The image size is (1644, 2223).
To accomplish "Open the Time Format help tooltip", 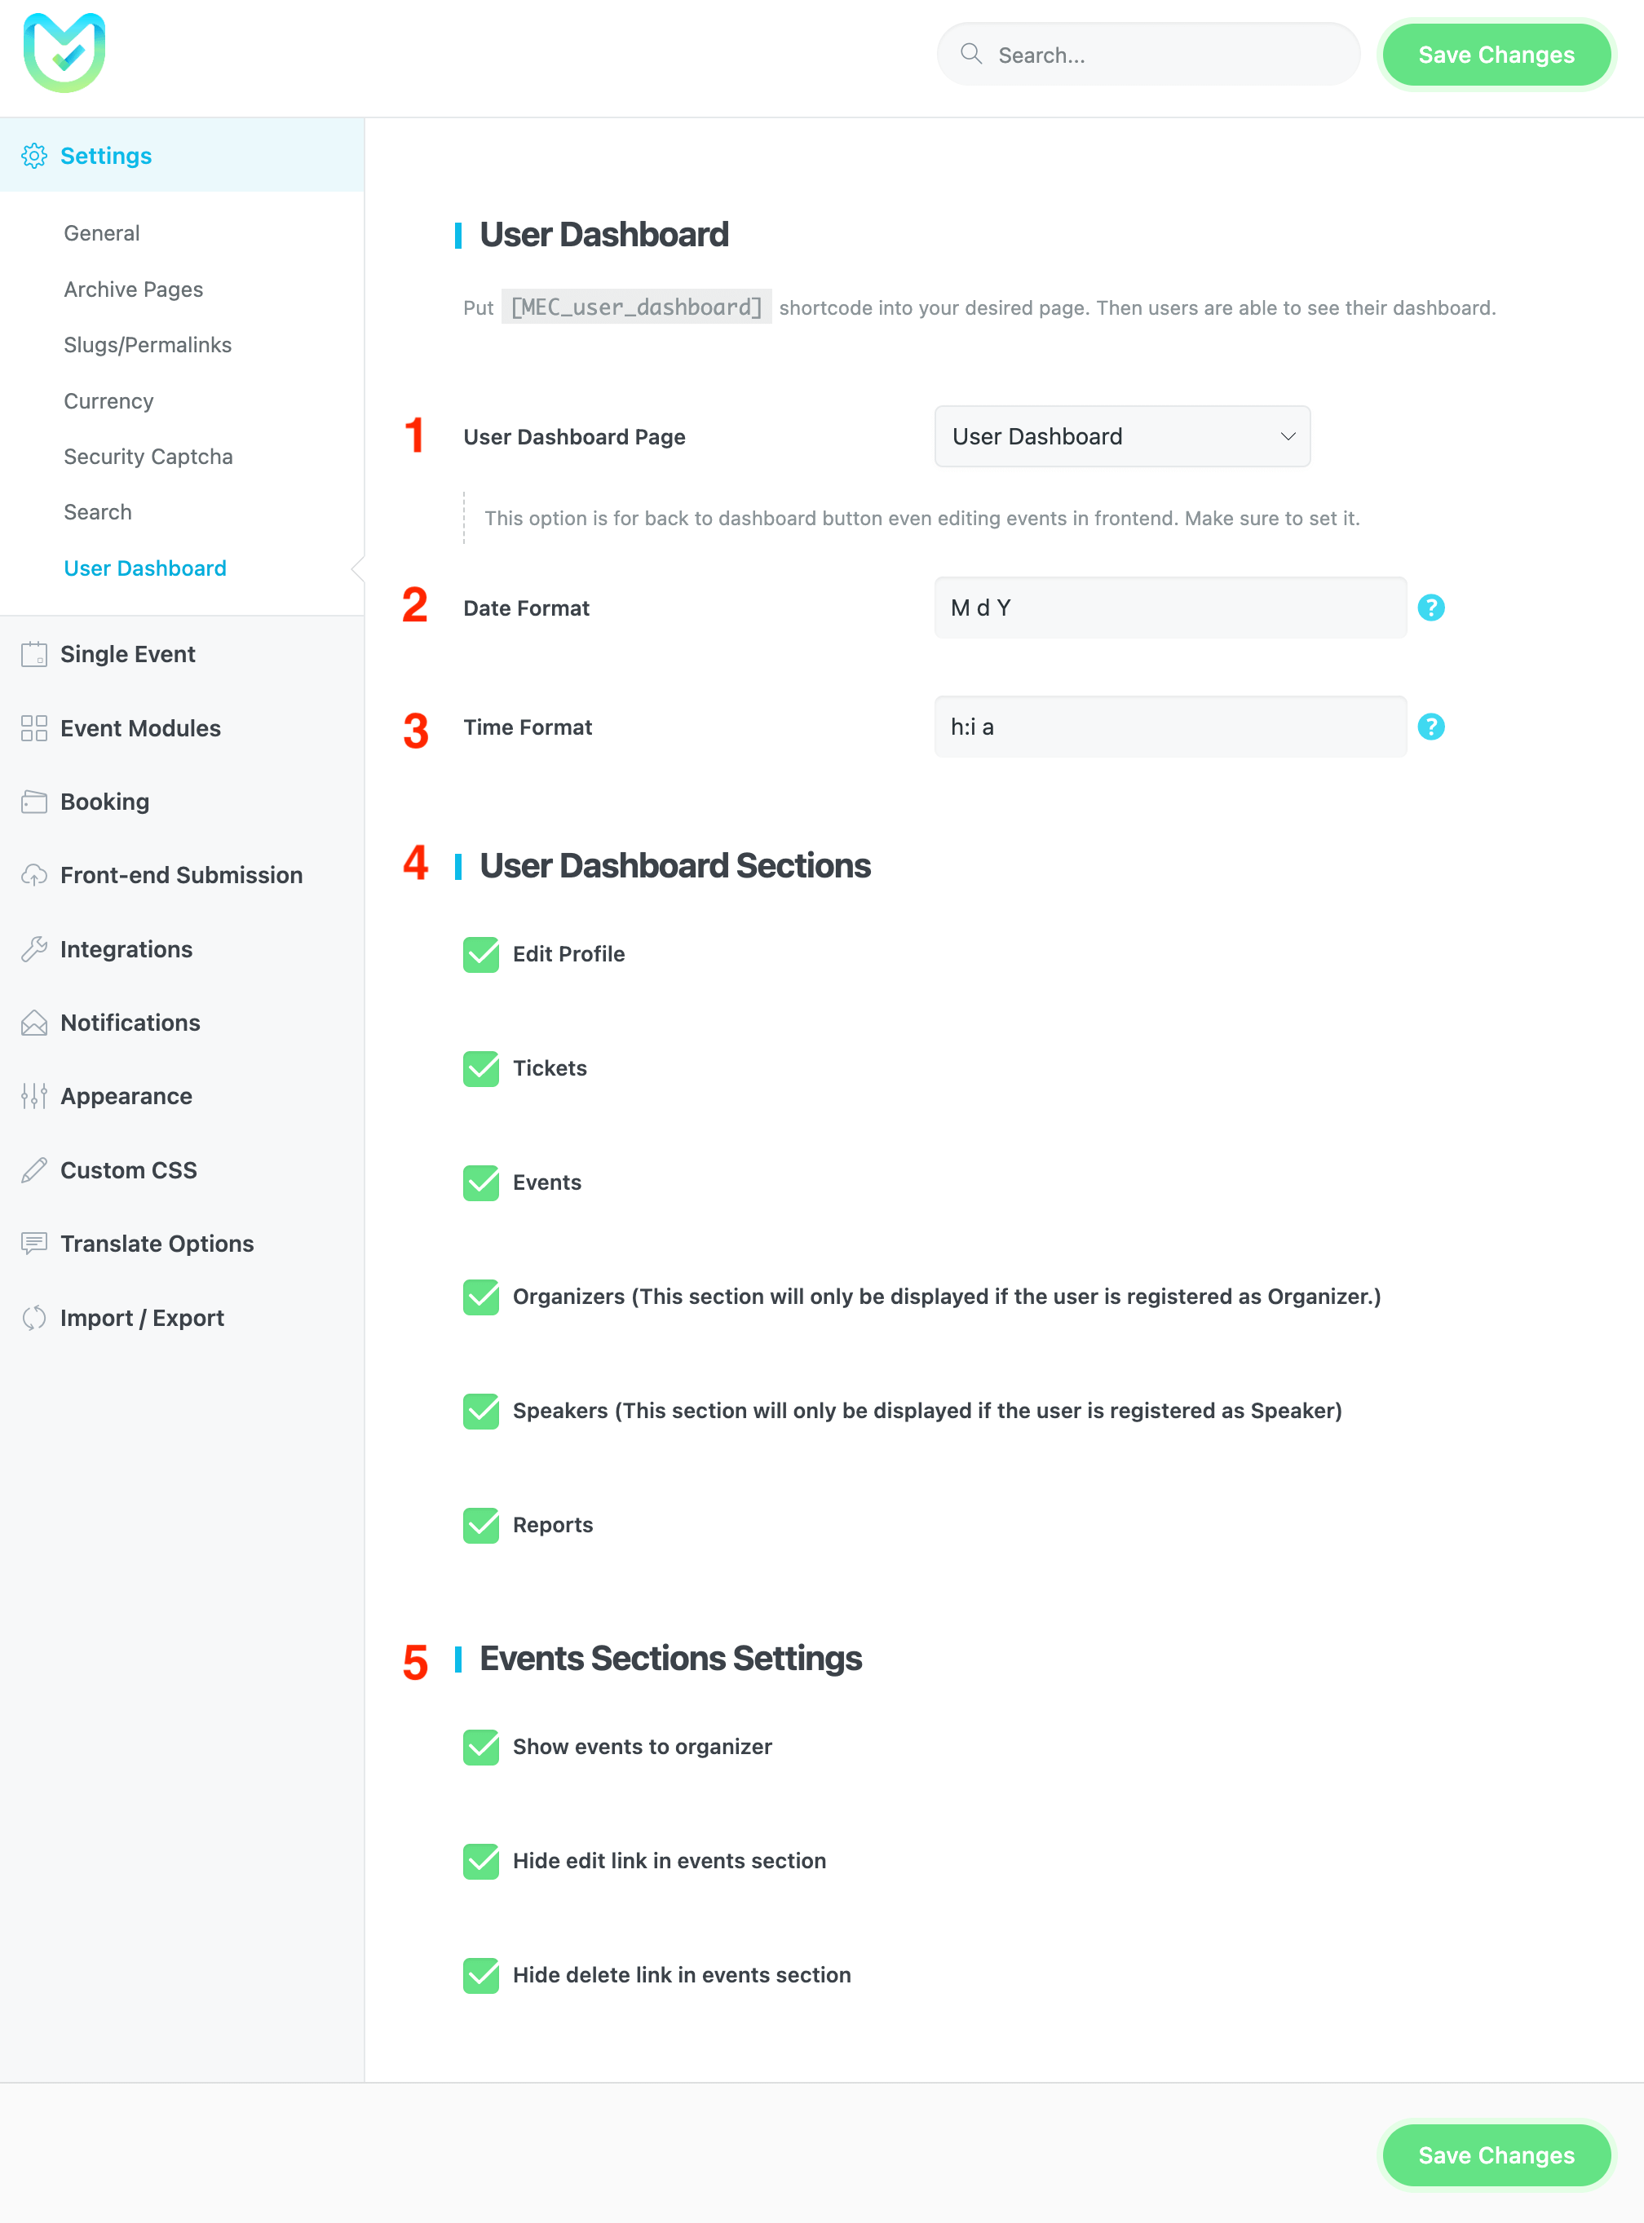I will 1432,727.
